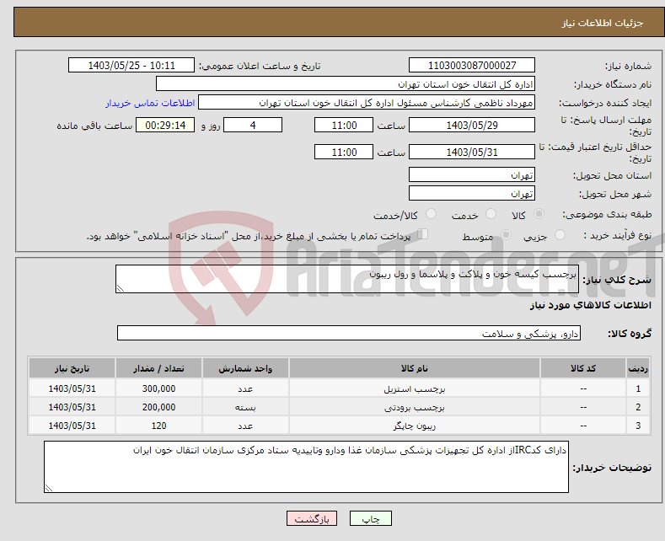Select row برچسب استریل
Viewport: 665px width, 541px height.
point(340,388)
